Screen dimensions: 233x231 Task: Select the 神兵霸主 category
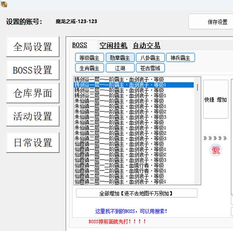pyautogui.click(x=180, y=58)
